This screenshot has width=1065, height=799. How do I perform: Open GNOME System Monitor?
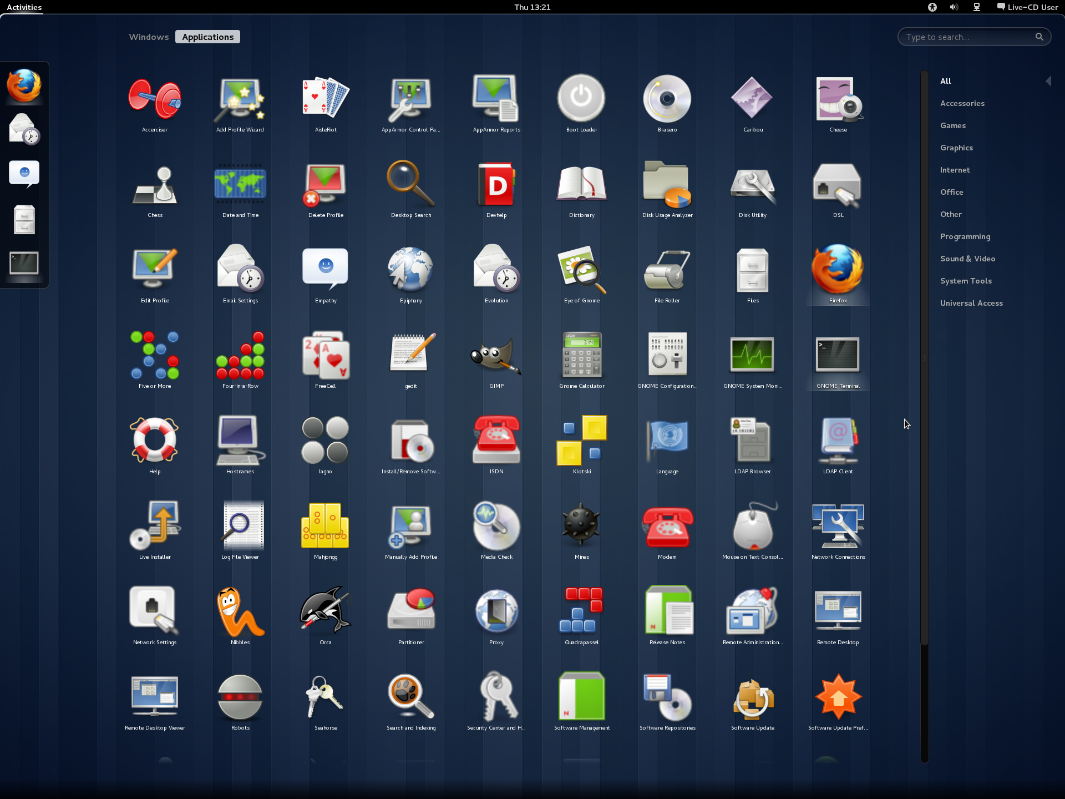[x=753, y=360]
